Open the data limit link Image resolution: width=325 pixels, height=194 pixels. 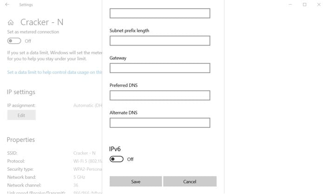(x=55, y=72)
